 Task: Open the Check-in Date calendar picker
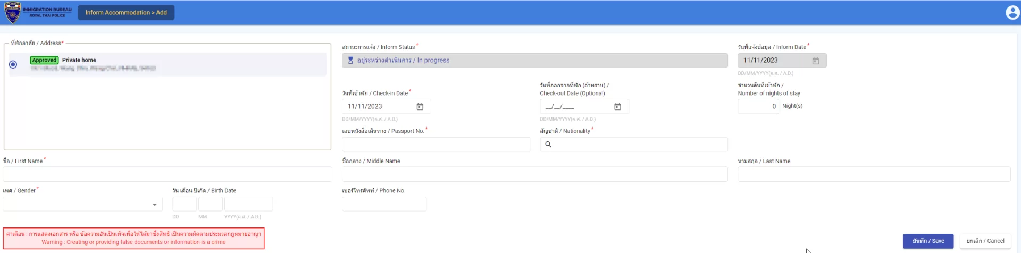point(420,107)
